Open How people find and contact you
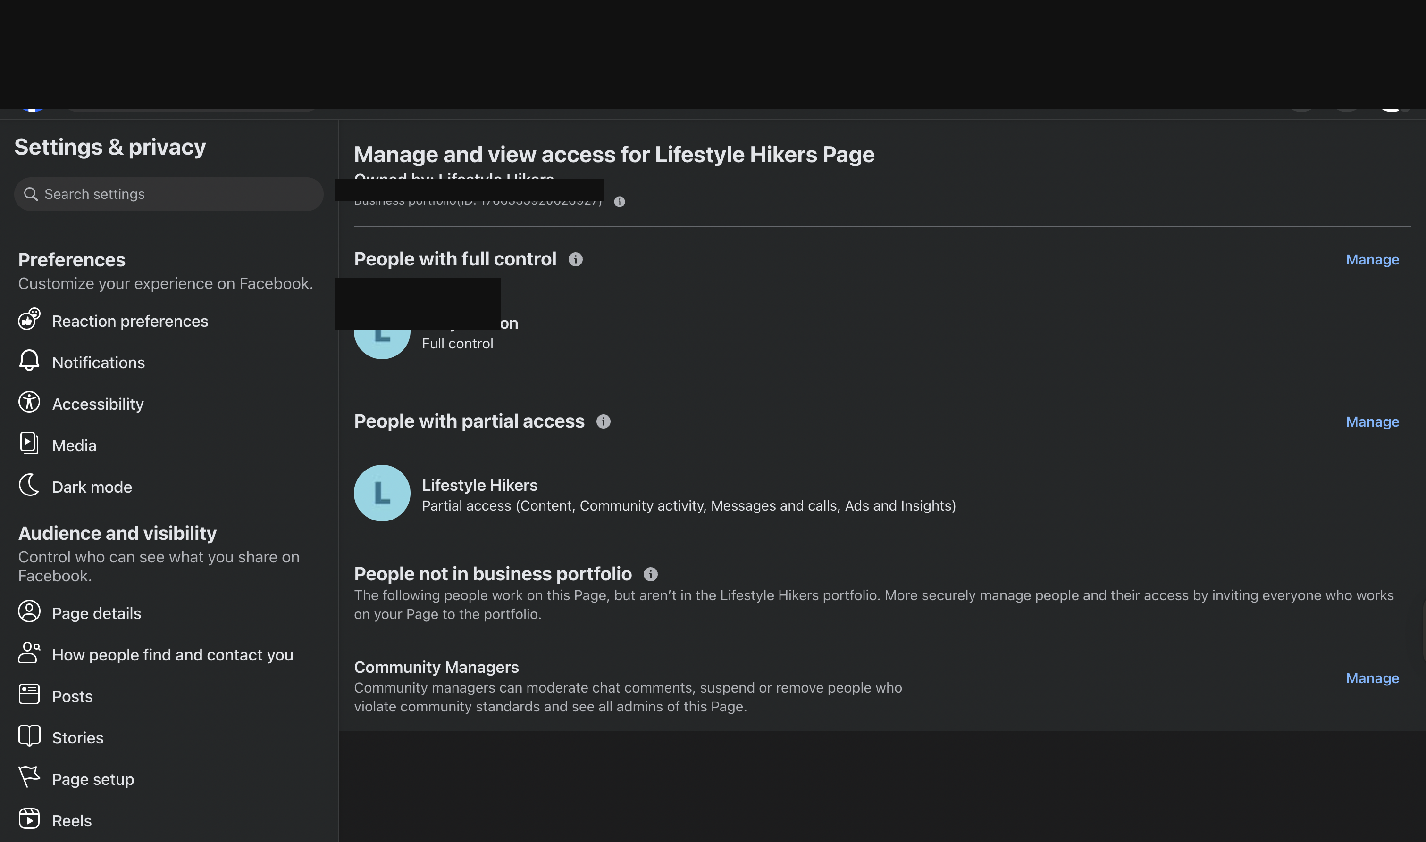The image size is (1426, 842). pos(173,654)
